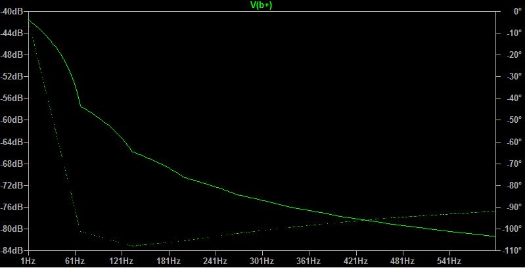Click the 61Hz frequency axis label
The width and height of the screenshot is (525, 268).
[75, 261]
